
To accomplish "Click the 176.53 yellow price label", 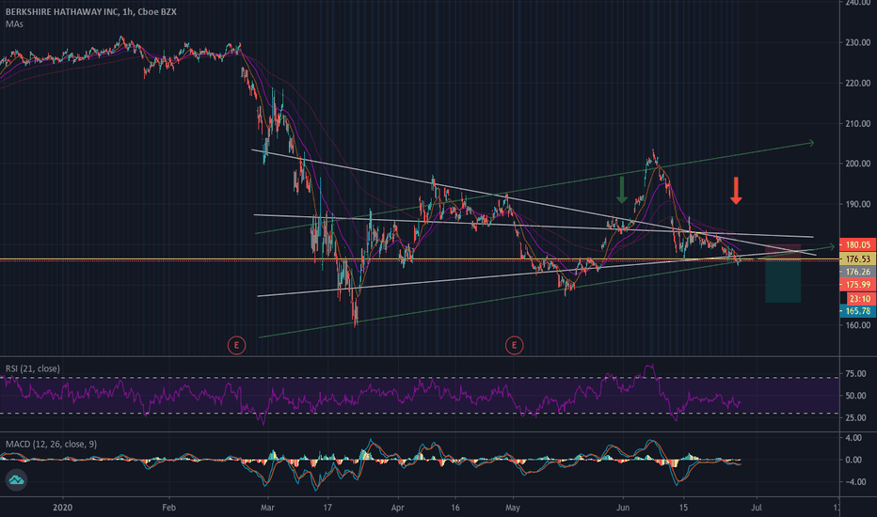I will (x=857, y=258).
